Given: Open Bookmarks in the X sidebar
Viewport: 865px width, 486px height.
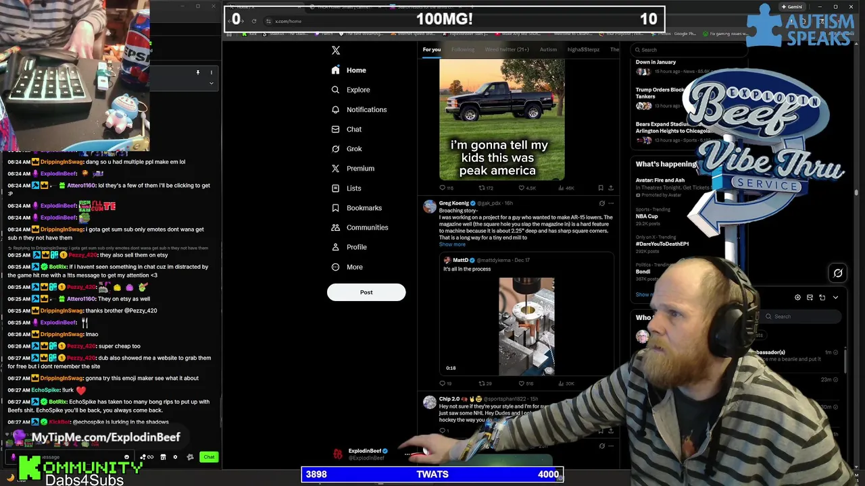Looking at the screenshot, I should pyautogui.click(x=356, y=208).
